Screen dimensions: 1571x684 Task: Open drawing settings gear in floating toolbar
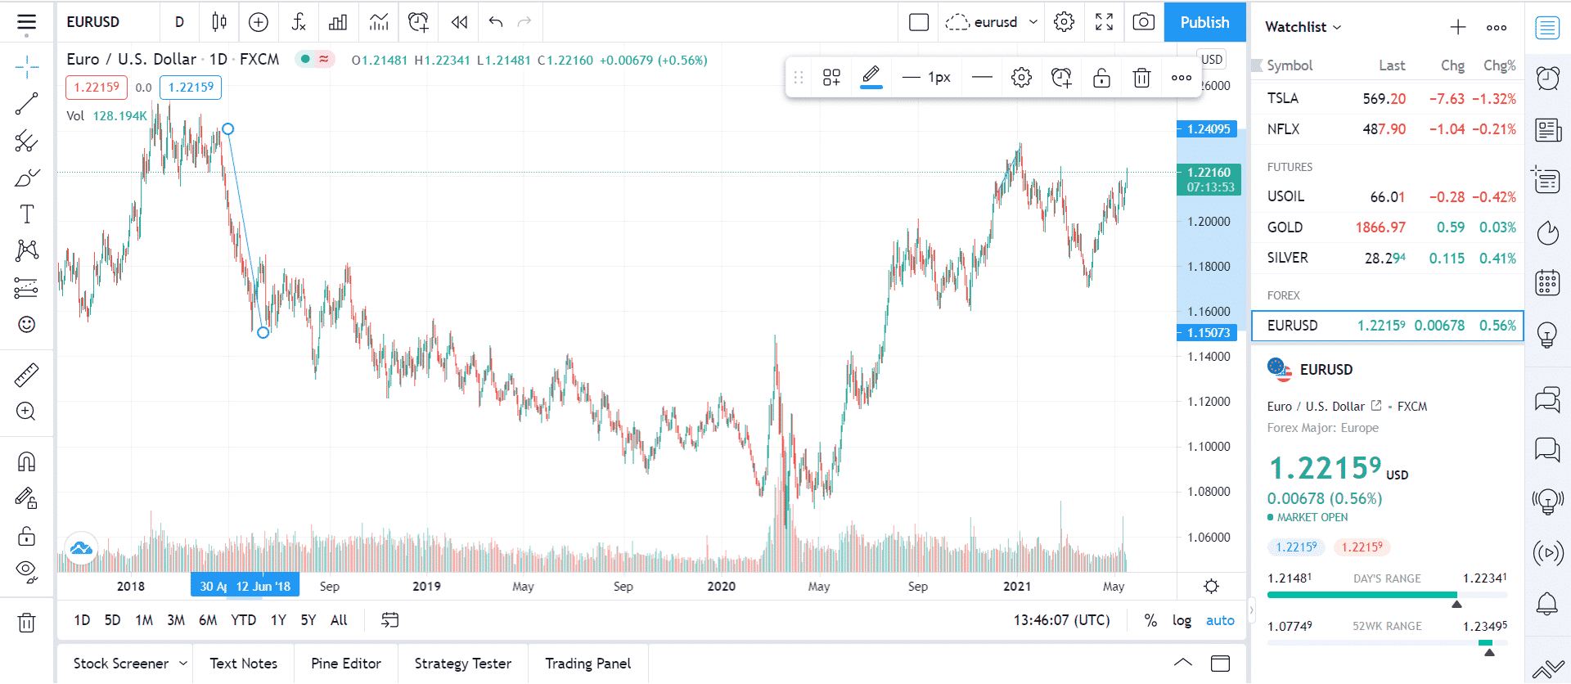coord(1021,78)
